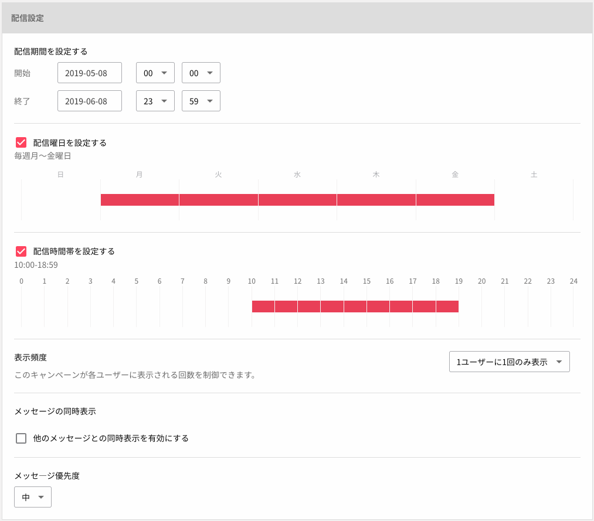Click the empty 9 o'clock time slot
This screenshot has height=521, width=594.
[x=240, y=307]
